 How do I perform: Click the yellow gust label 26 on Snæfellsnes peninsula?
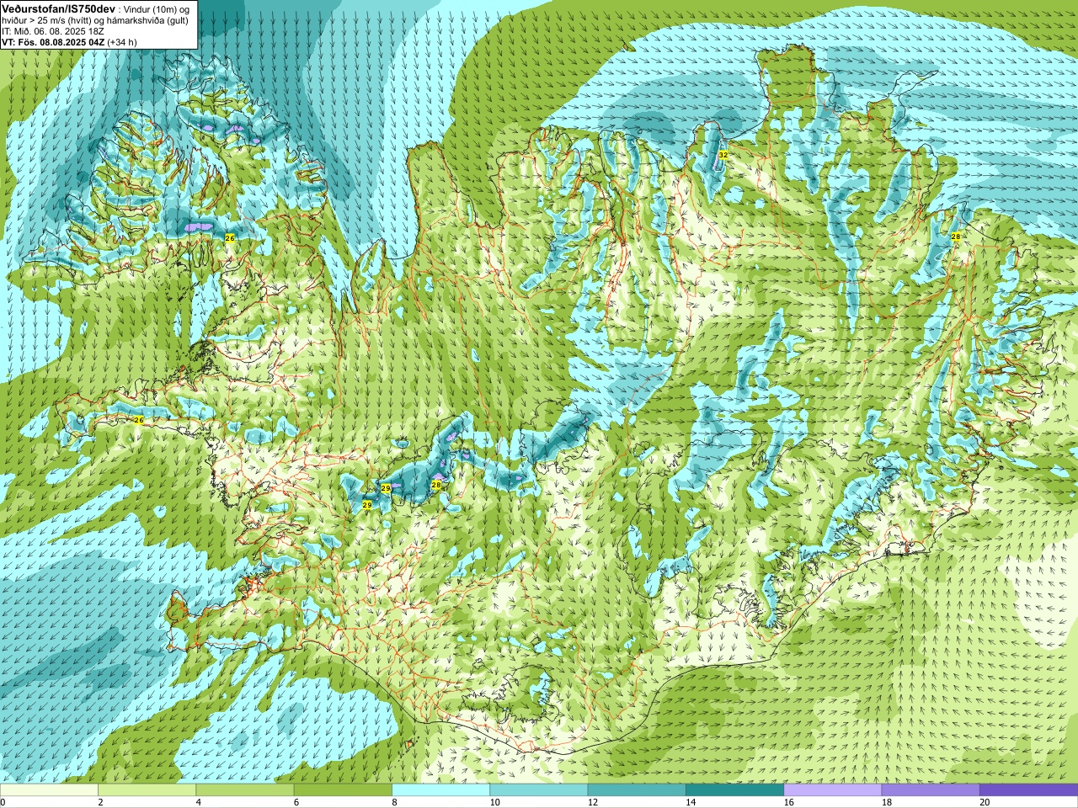point(139,420)
